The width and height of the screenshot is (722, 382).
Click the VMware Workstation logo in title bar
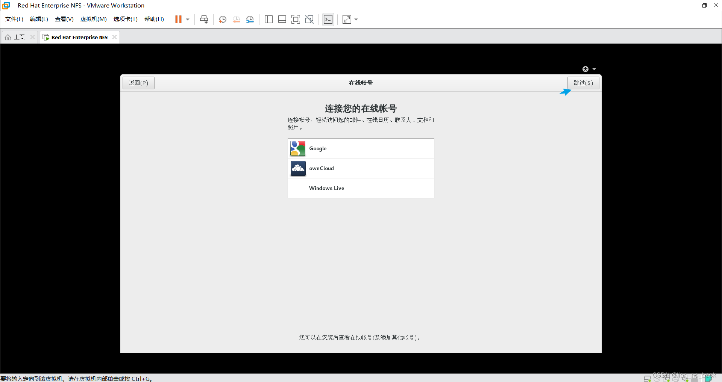pos(6,5)
